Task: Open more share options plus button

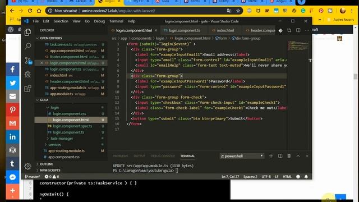Action: pos(12,191)
